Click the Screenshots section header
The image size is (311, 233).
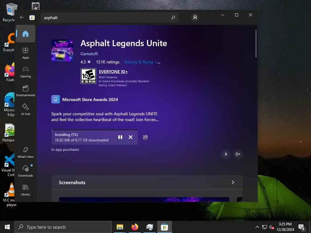point(147,182)
